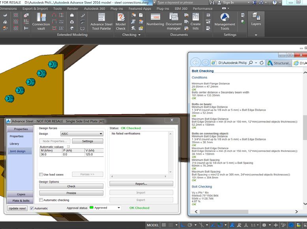Expand the Checking panel dropdown
Screen dimensions: 307x229
tap(139, 35)
